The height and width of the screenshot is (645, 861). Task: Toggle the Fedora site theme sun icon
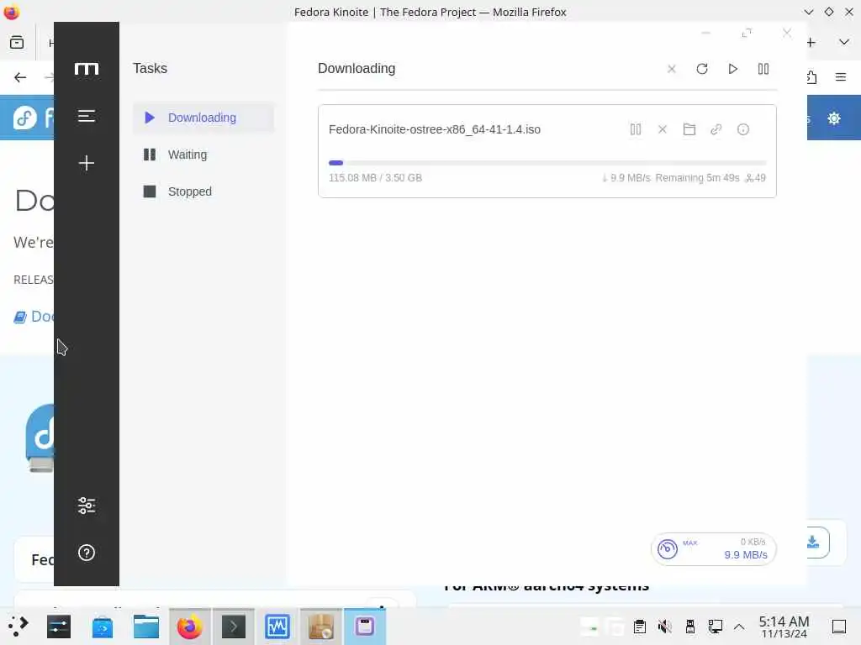pos(833,118)
